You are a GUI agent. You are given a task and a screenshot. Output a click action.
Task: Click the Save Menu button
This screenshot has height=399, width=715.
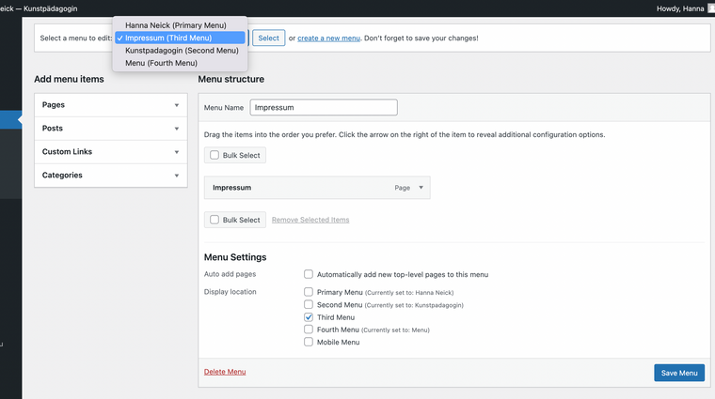678,373
